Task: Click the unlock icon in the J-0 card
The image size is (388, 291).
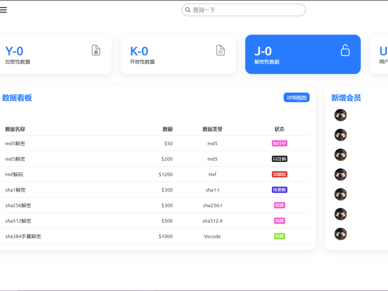Action: [x=345, y=50]
